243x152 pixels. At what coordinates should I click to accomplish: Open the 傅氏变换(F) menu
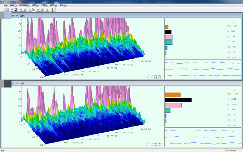(x=24, y=5)
